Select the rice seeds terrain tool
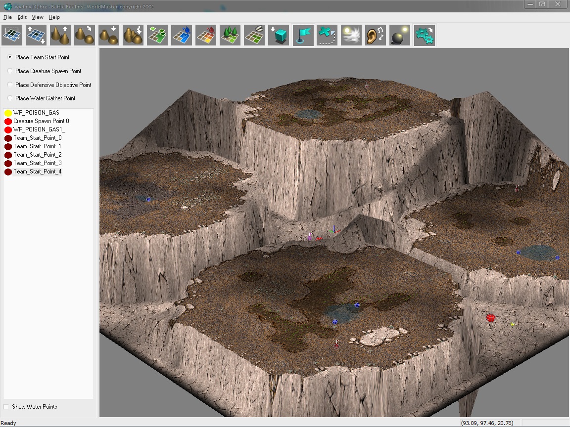The width and height of the screenshot is (570, 427). pyautogui.click(x=254, y=35)
